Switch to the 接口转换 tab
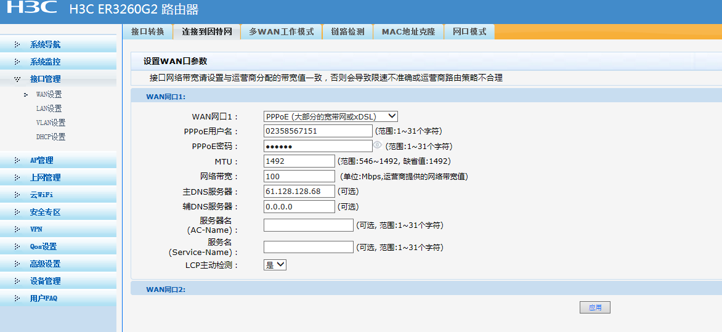722x332 pixels. click(x=147, y=32)
